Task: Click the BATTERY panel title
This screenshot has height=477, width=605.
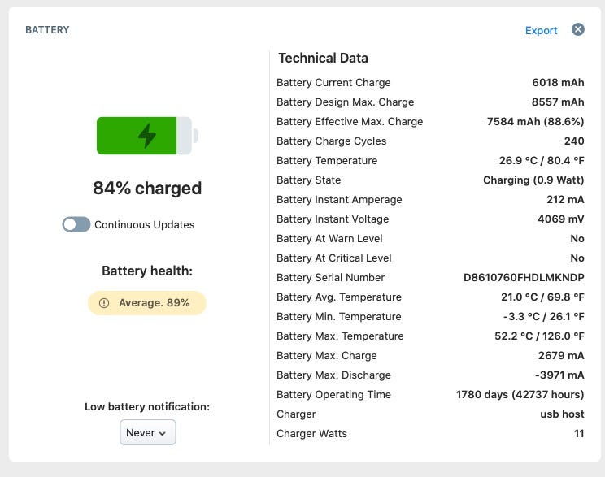Action: (47, 30)
